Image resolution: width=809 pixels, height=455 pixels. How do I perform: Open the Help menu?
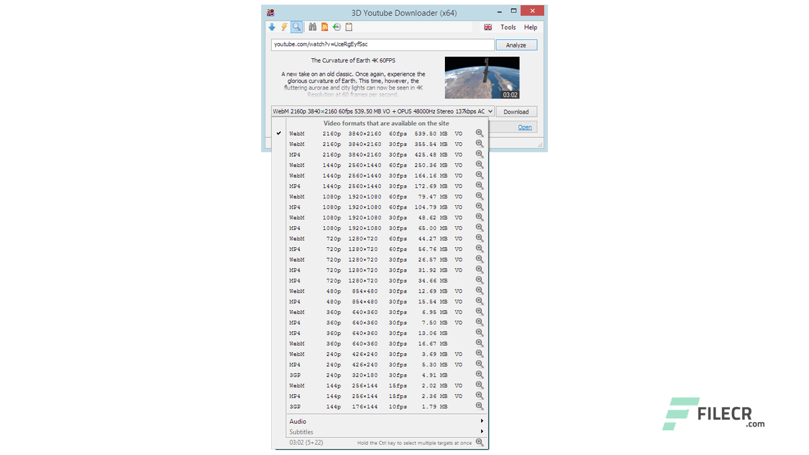[x=530, y=27]
